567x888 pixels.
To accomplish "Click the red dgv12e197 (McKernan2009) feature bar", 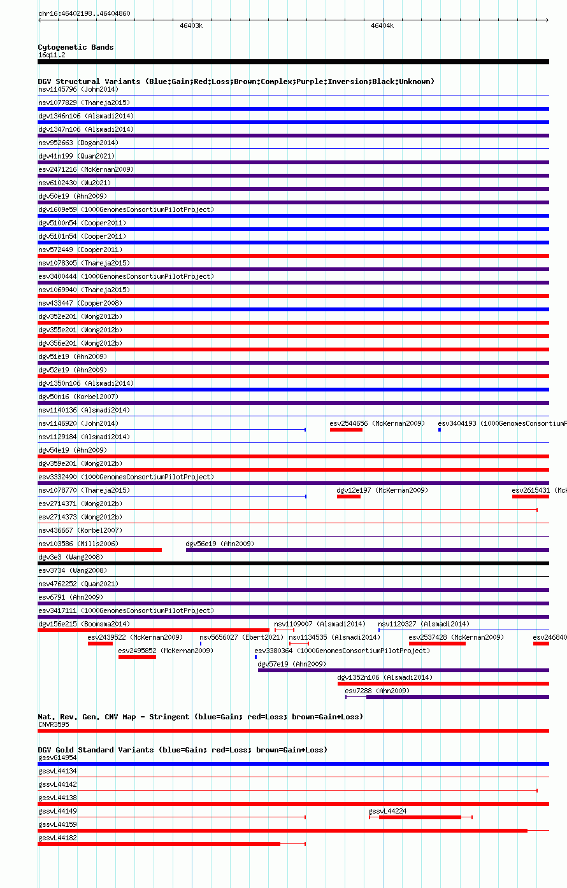I will 348,497.
